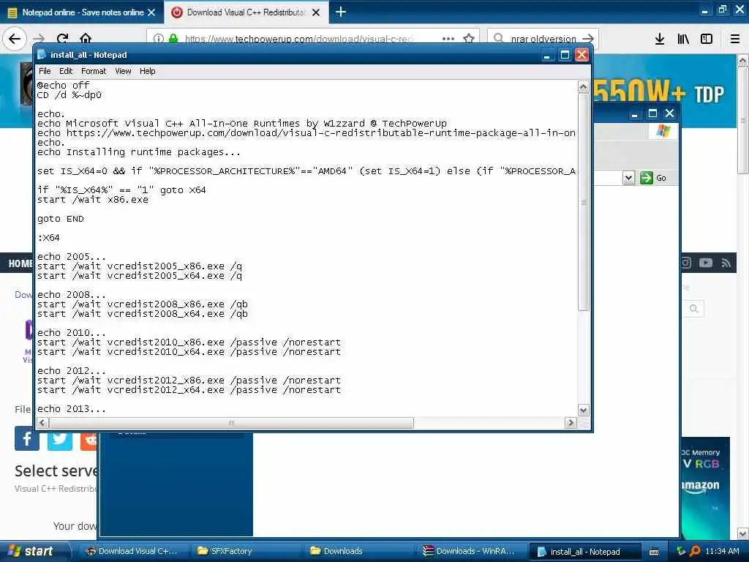Share page on Twitter
Screen dimensions: 749x562
click(60, 440)
